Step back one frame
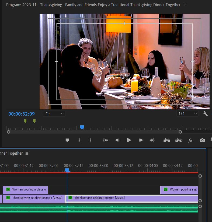Screen dimensions: 212x222 point(117,140)
